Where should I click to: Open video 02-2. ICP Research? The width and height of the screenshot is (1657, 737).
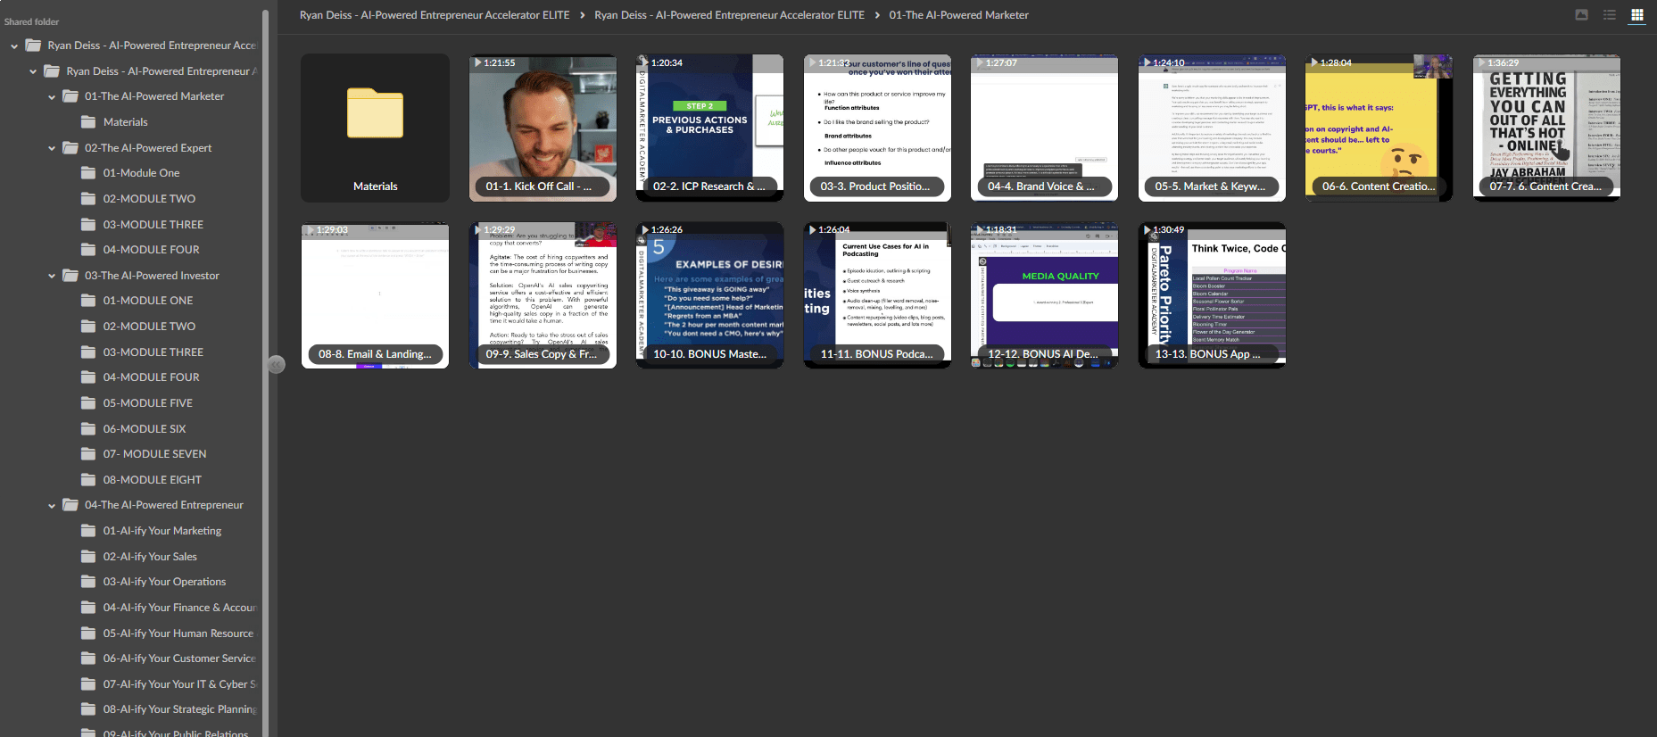[x=709, y=128]
